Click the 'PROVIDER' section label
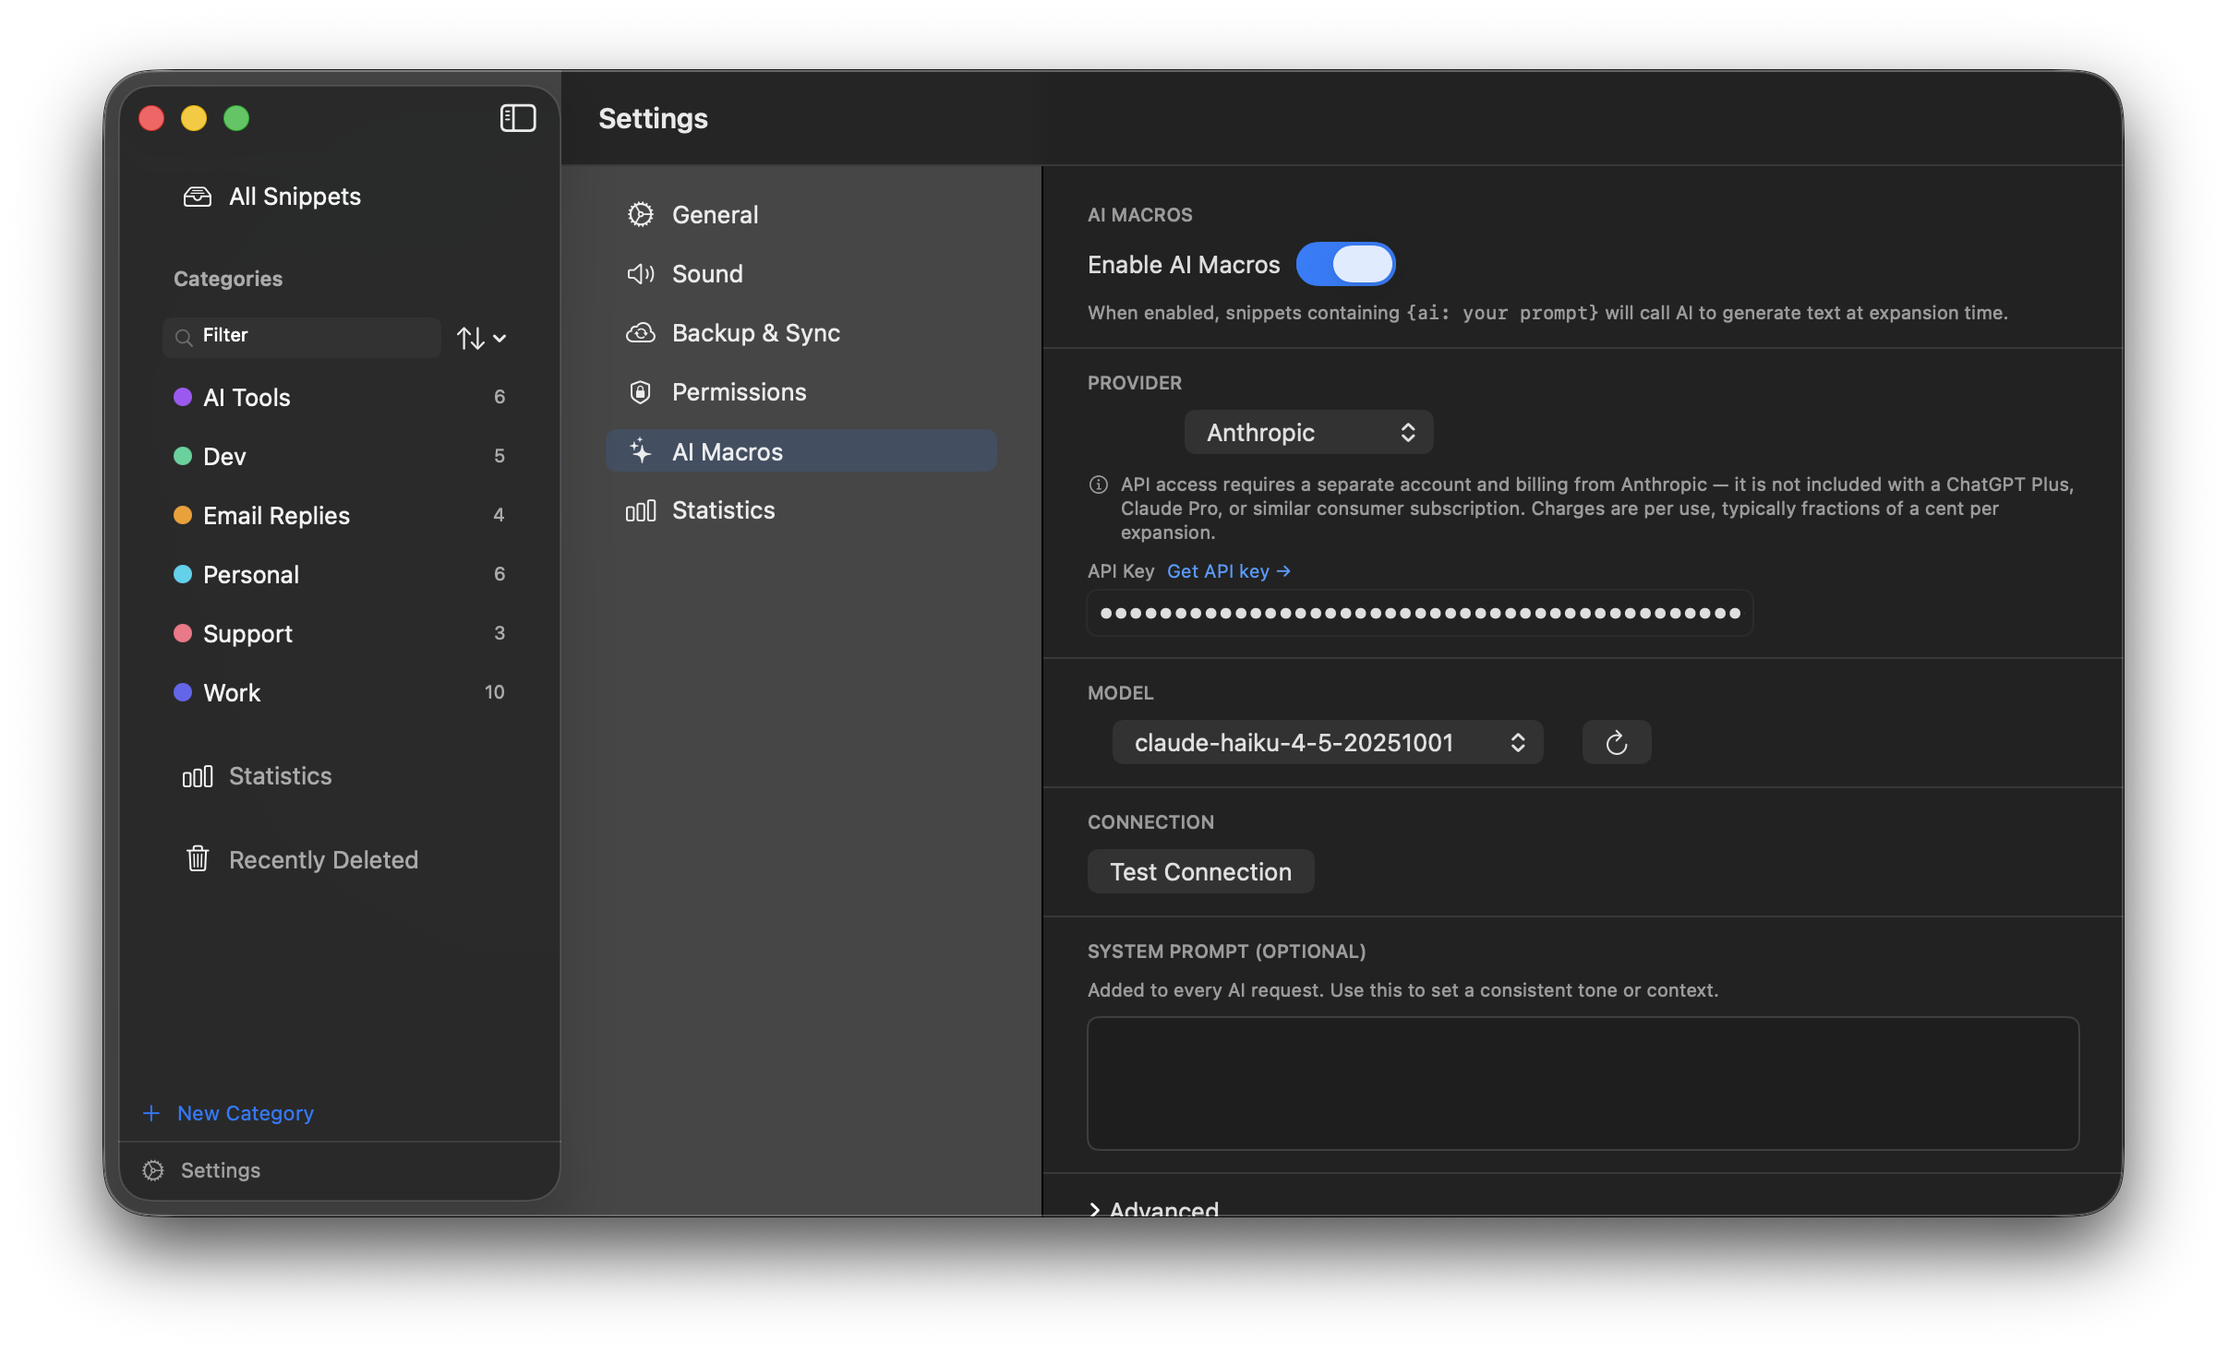 pos(1134,383)
